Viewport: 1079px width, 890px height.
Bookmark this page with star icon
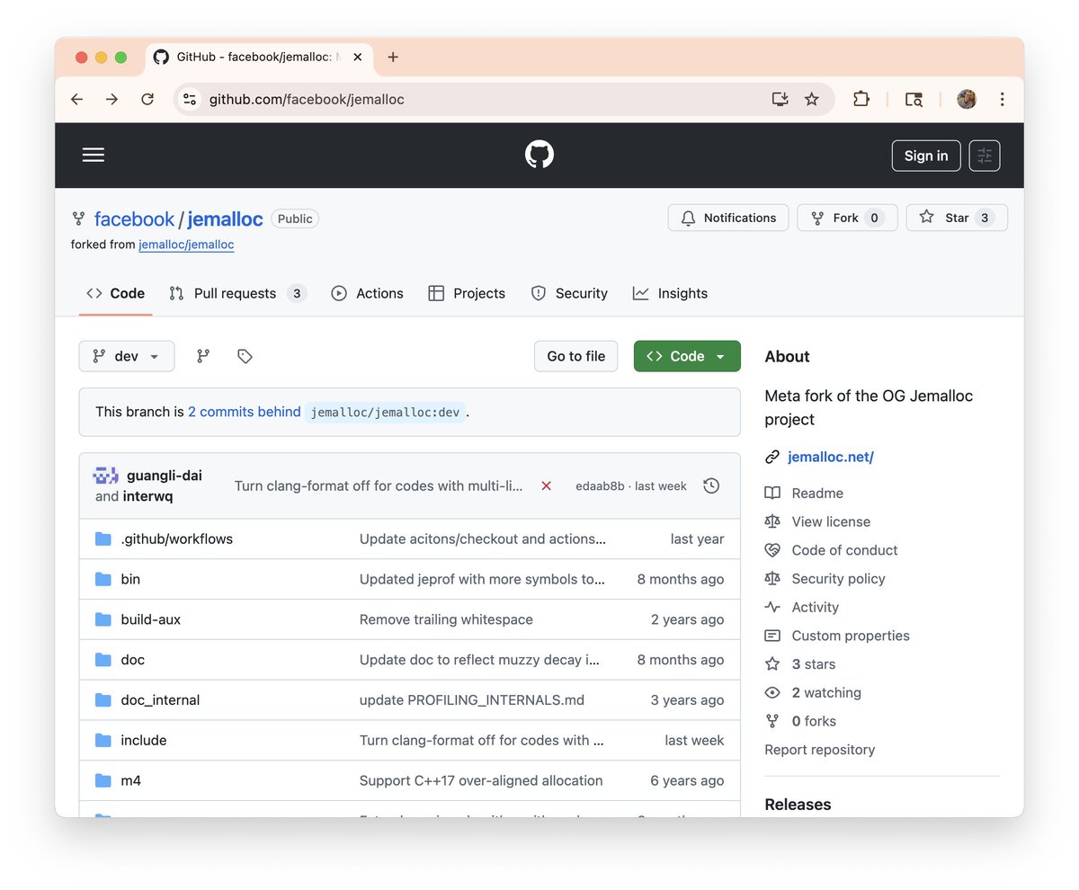pyautogui.click(x=812, y=99)
